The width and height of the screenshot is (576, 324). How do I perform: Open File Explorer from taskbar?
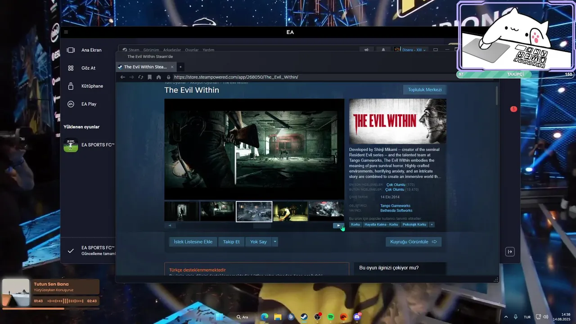tap(278, 317)
